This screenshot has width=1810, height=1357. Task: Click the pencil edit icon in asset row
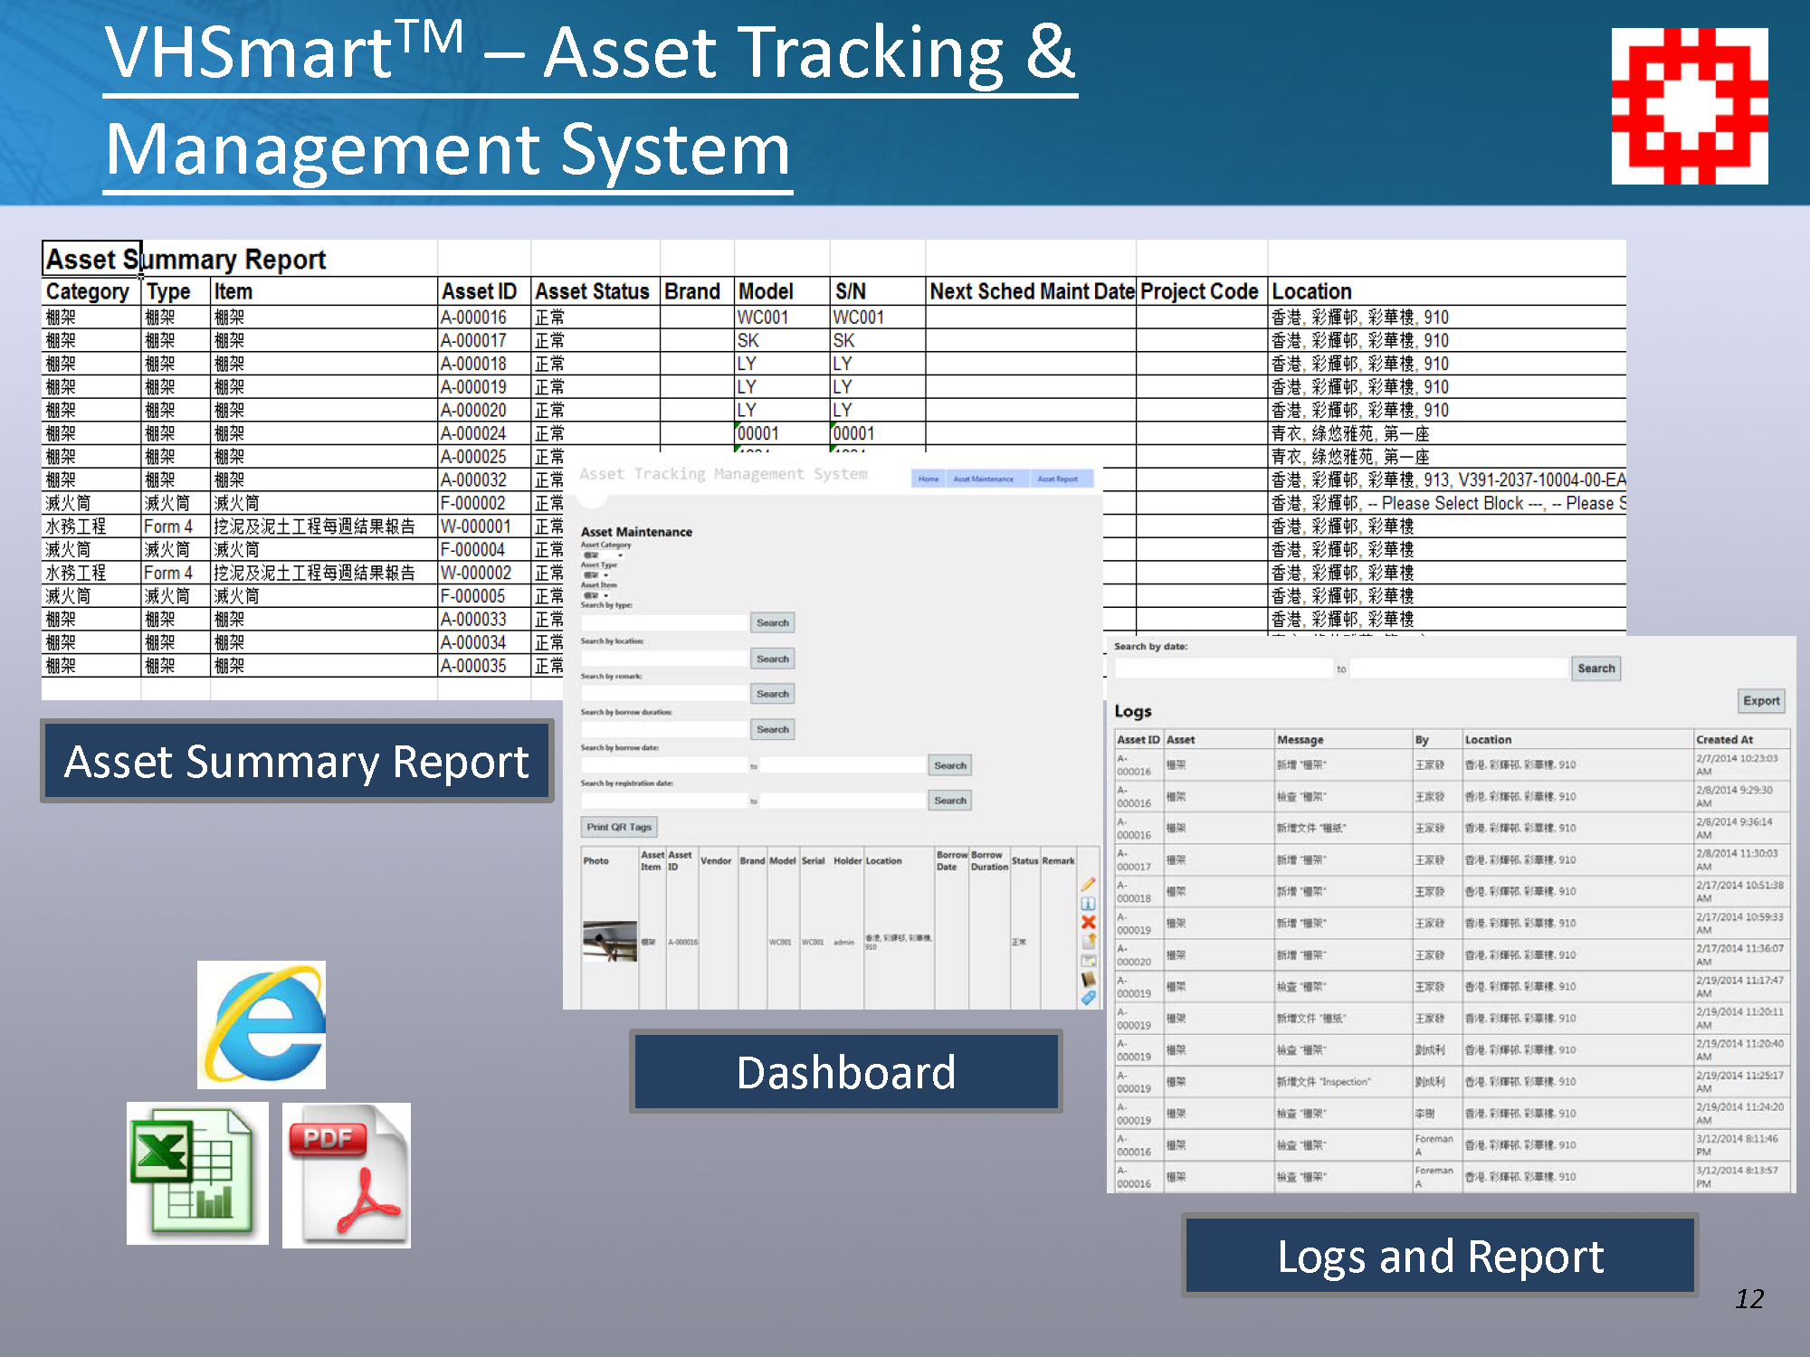pyautogui.click(x=1088, y=885)
